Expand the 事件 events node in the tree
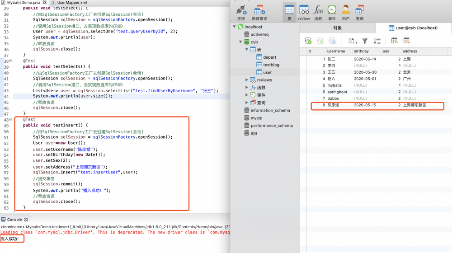452x253 pixels. tap(247, 95)
